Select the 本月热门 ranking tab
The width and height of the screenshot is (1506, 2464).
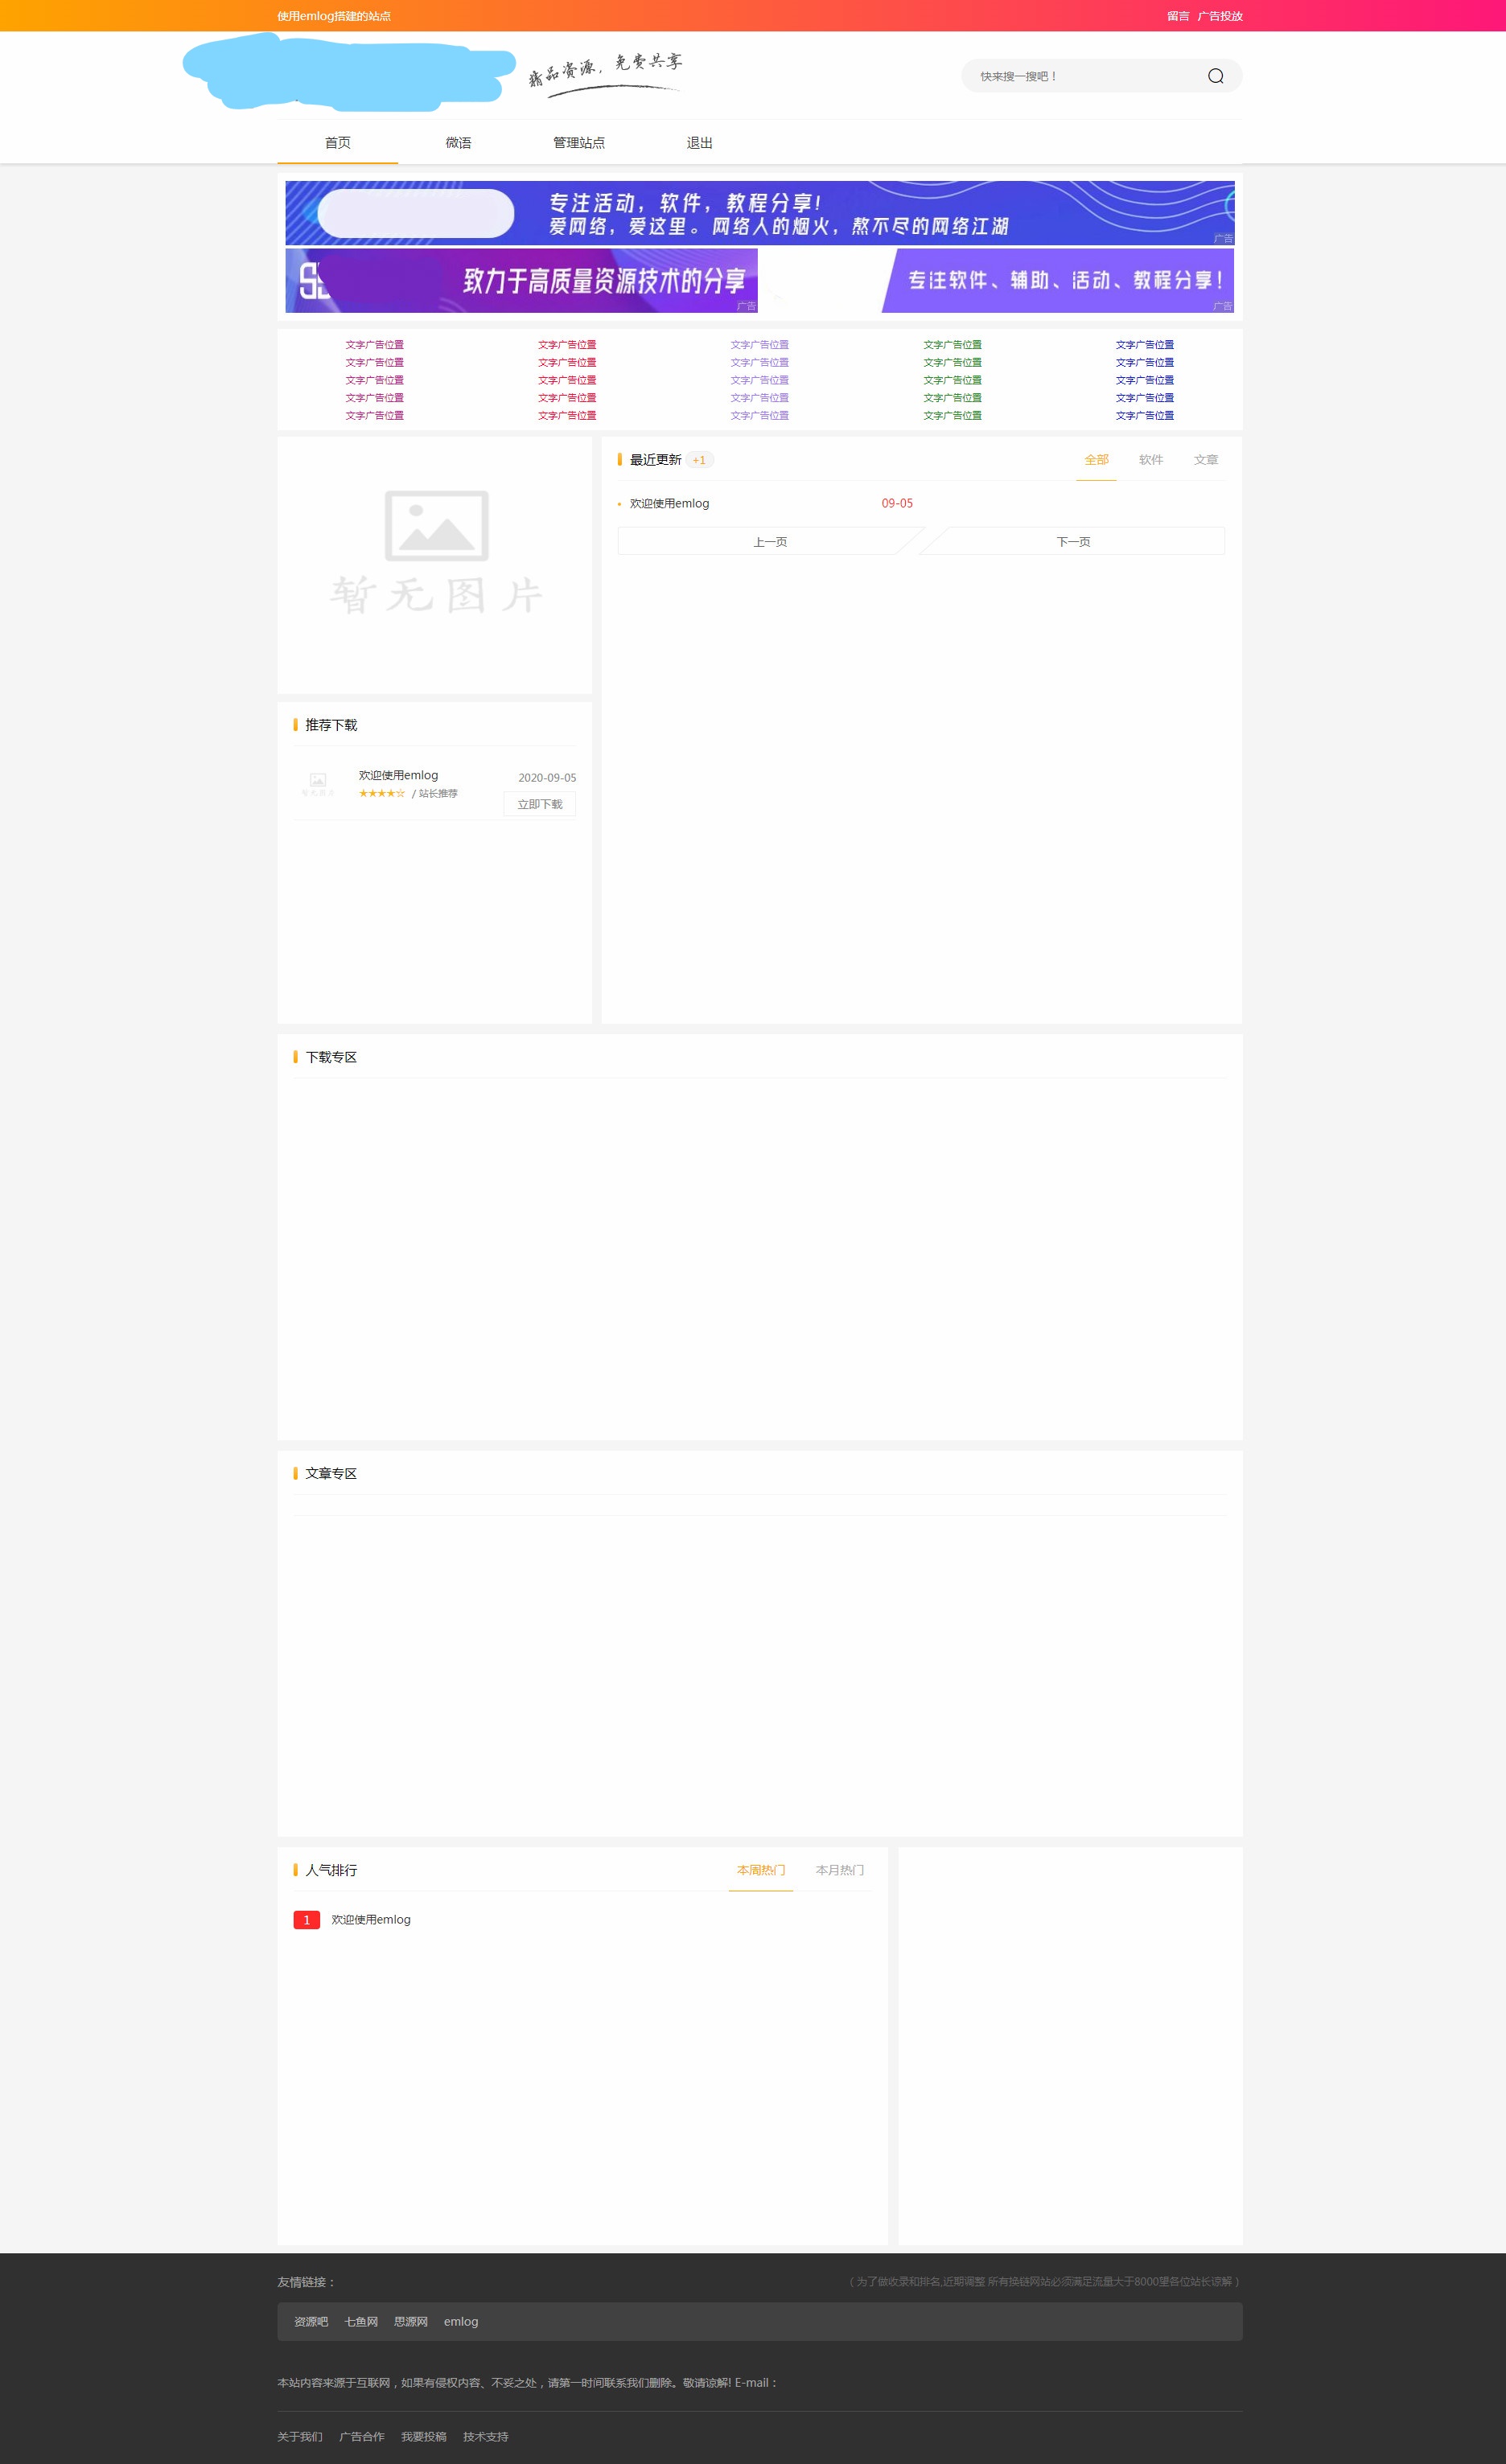coord(838,1870)
